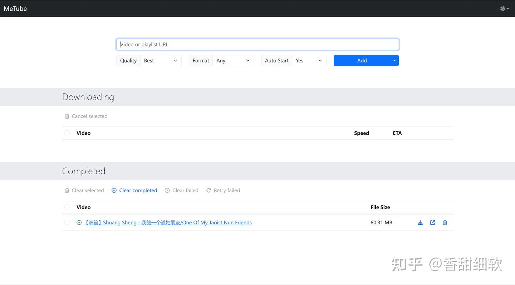Open the Quality dropdown set to Best

tap(161, 61)
